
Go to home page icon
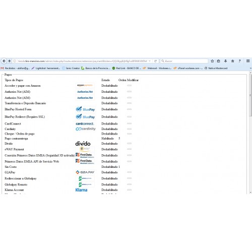pyautogui.click(x=232, y=61)
